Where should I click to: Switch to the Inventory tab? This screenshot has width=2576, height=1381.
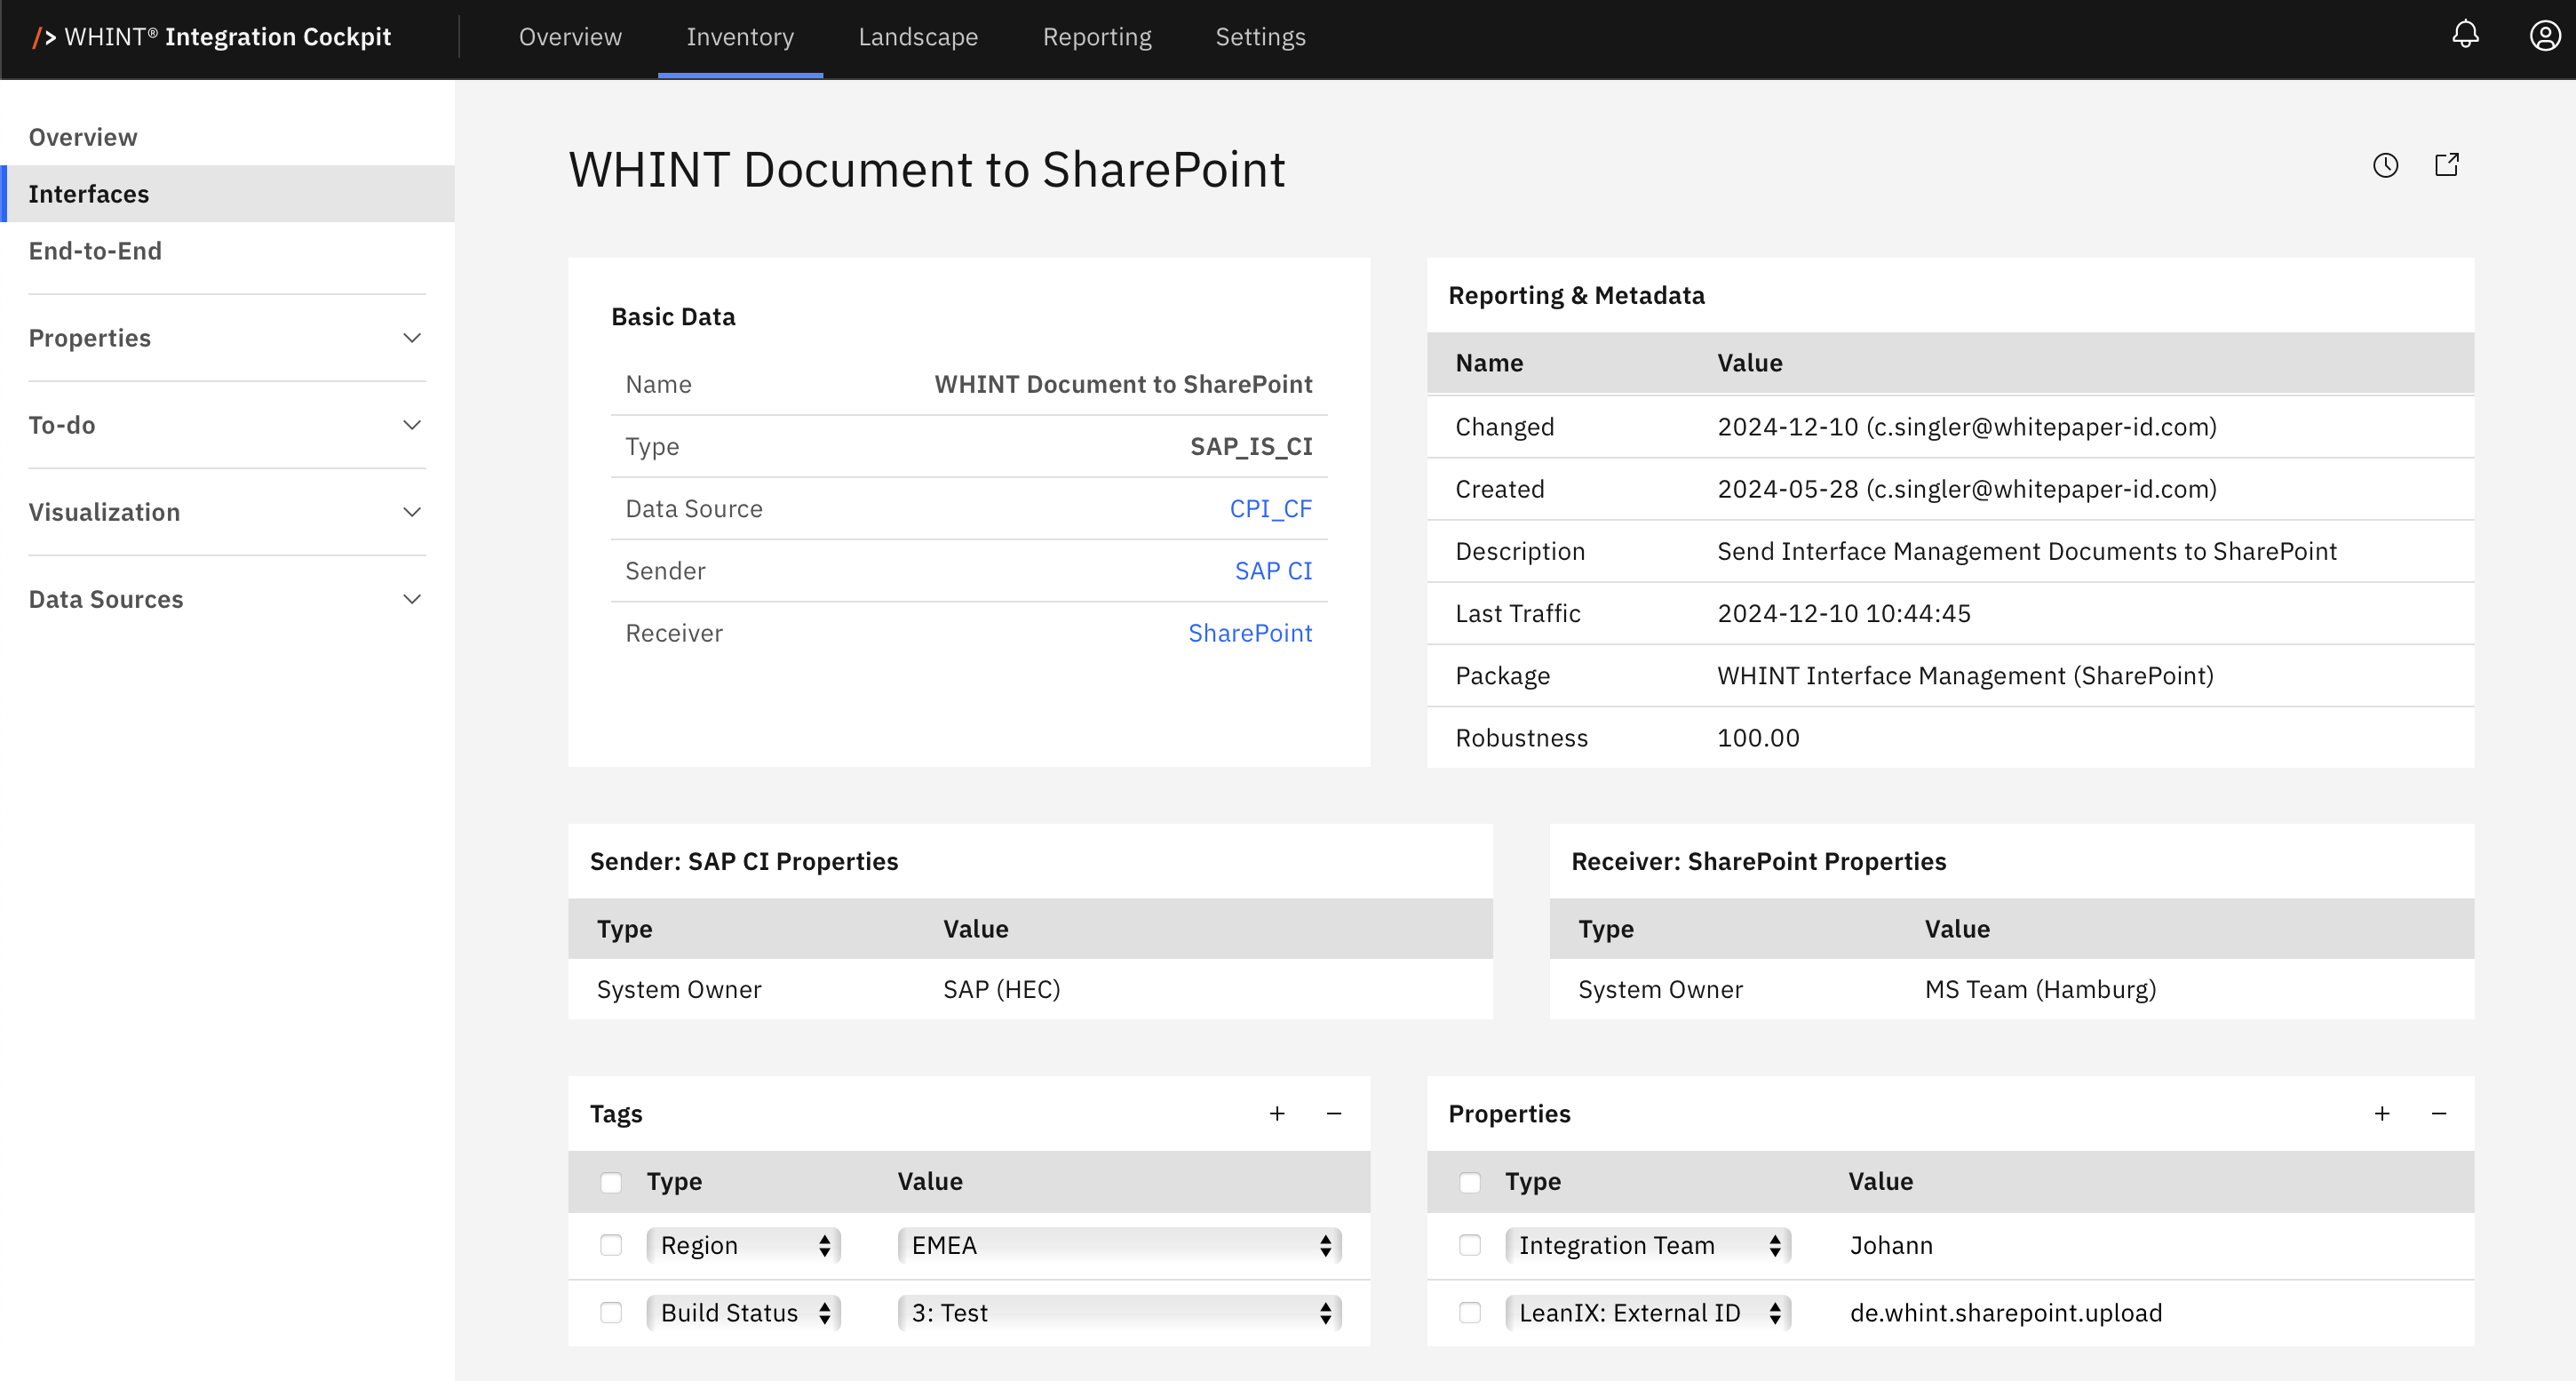click(x=740, y=37)
